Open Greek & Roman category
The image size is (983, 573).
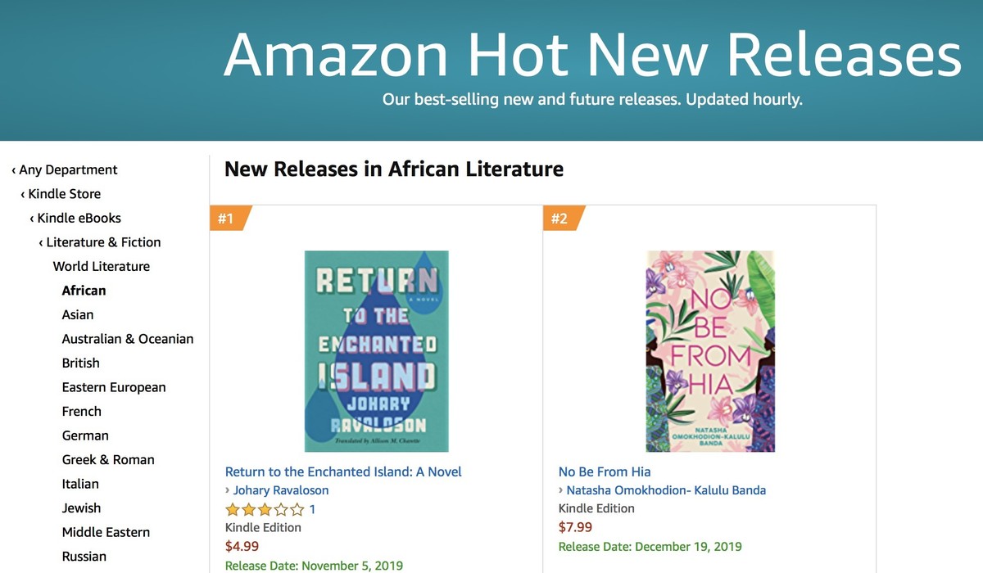coord(108,460)
